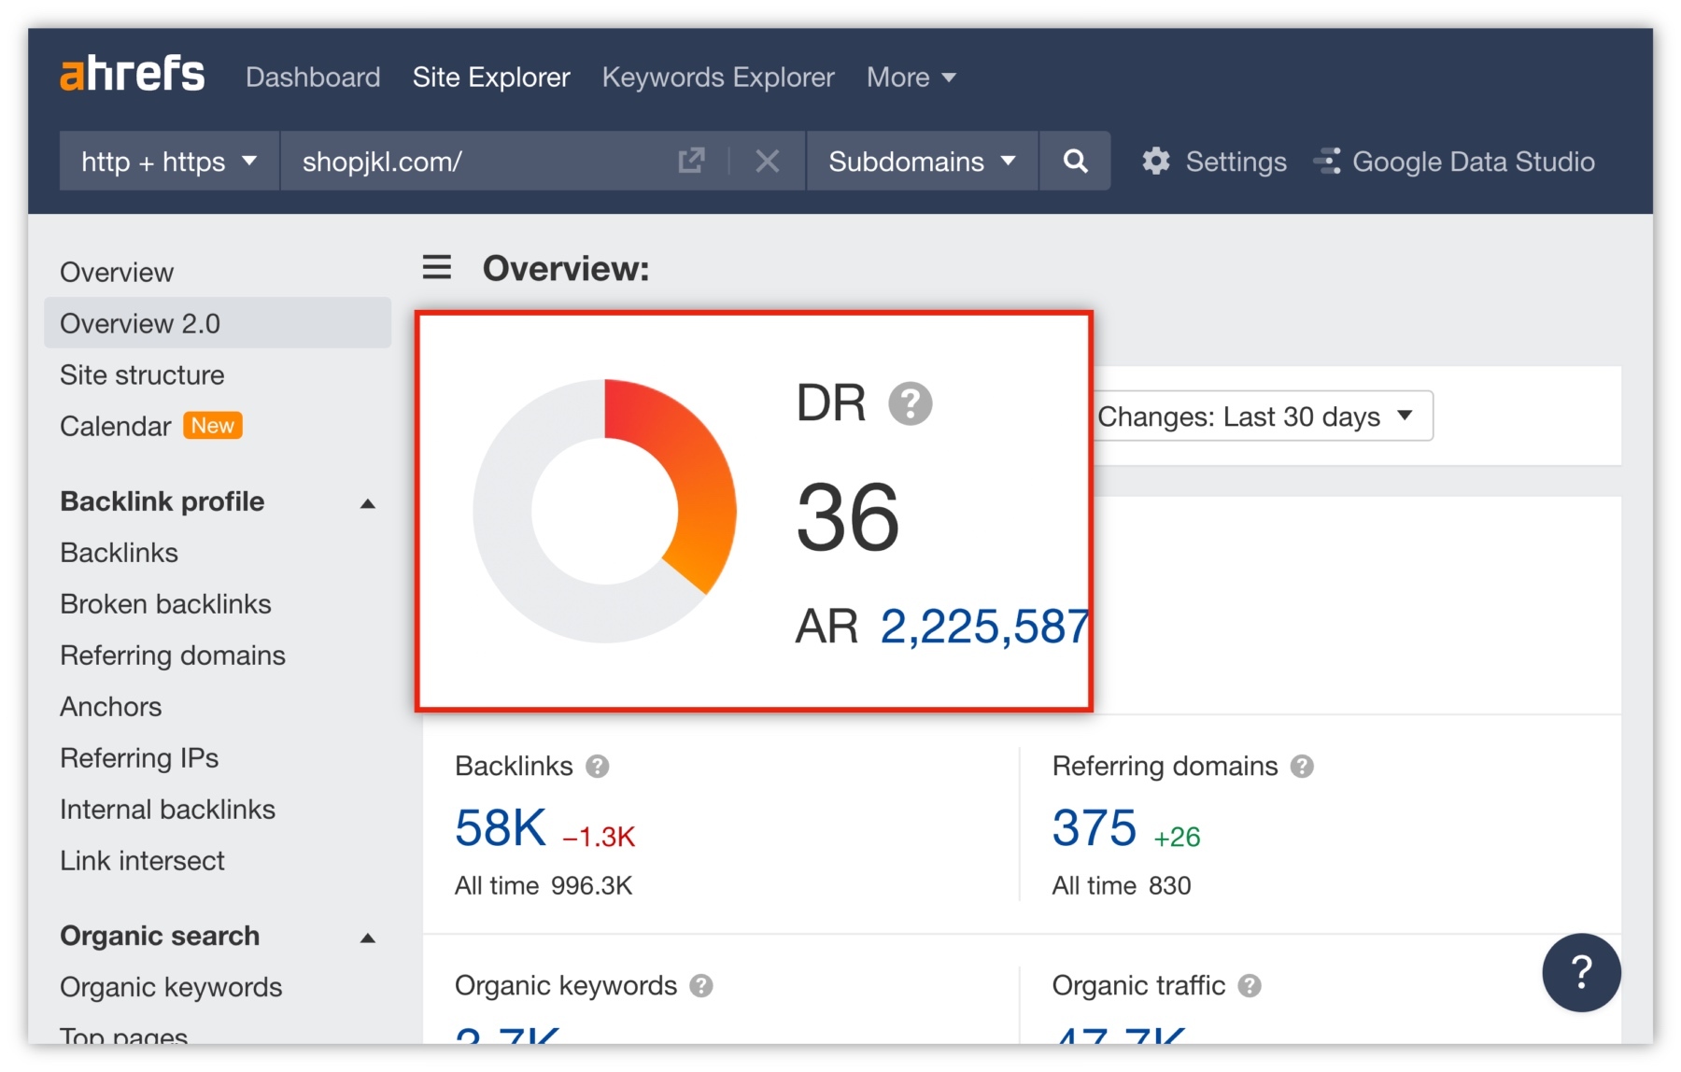Image resolution: width=1681 pixels, height=1072 pixels.
Task: Click the 375 referring domains number
Action: pos(1094,828)
